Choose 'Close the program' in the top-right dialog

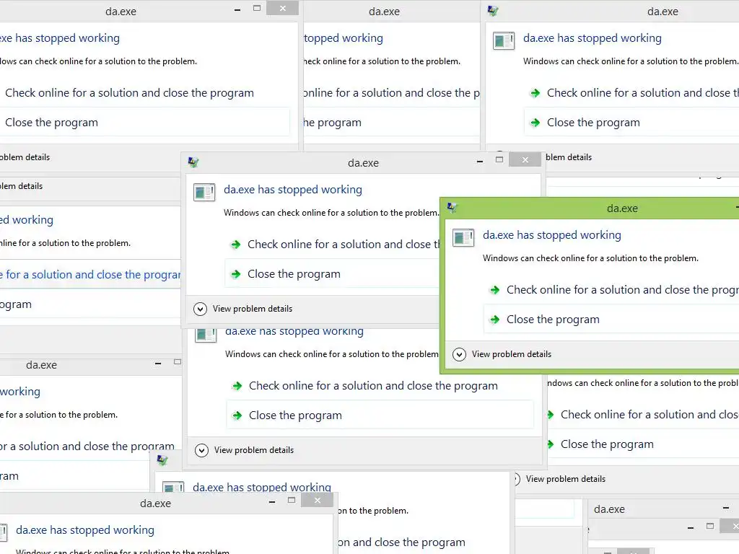(631, 123)
